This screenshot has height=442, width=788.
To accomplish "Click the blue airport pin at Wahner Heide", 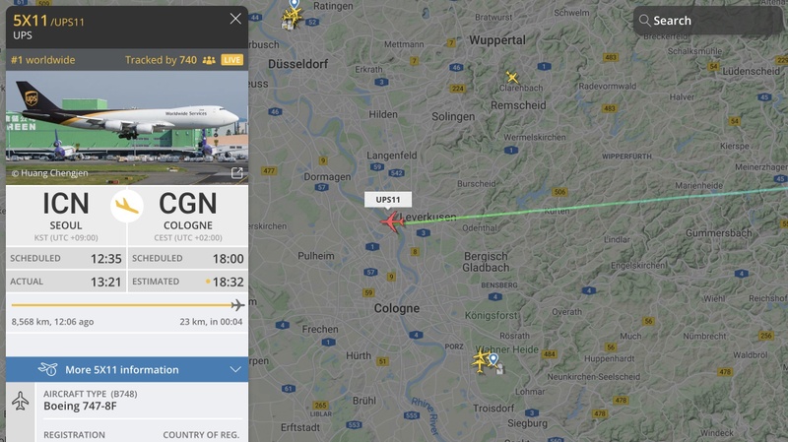I will 494,359.
